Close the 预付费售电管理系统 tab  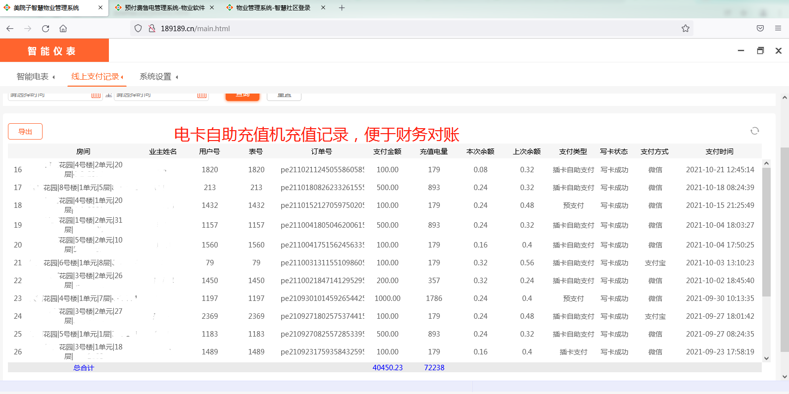click(212, 8)
